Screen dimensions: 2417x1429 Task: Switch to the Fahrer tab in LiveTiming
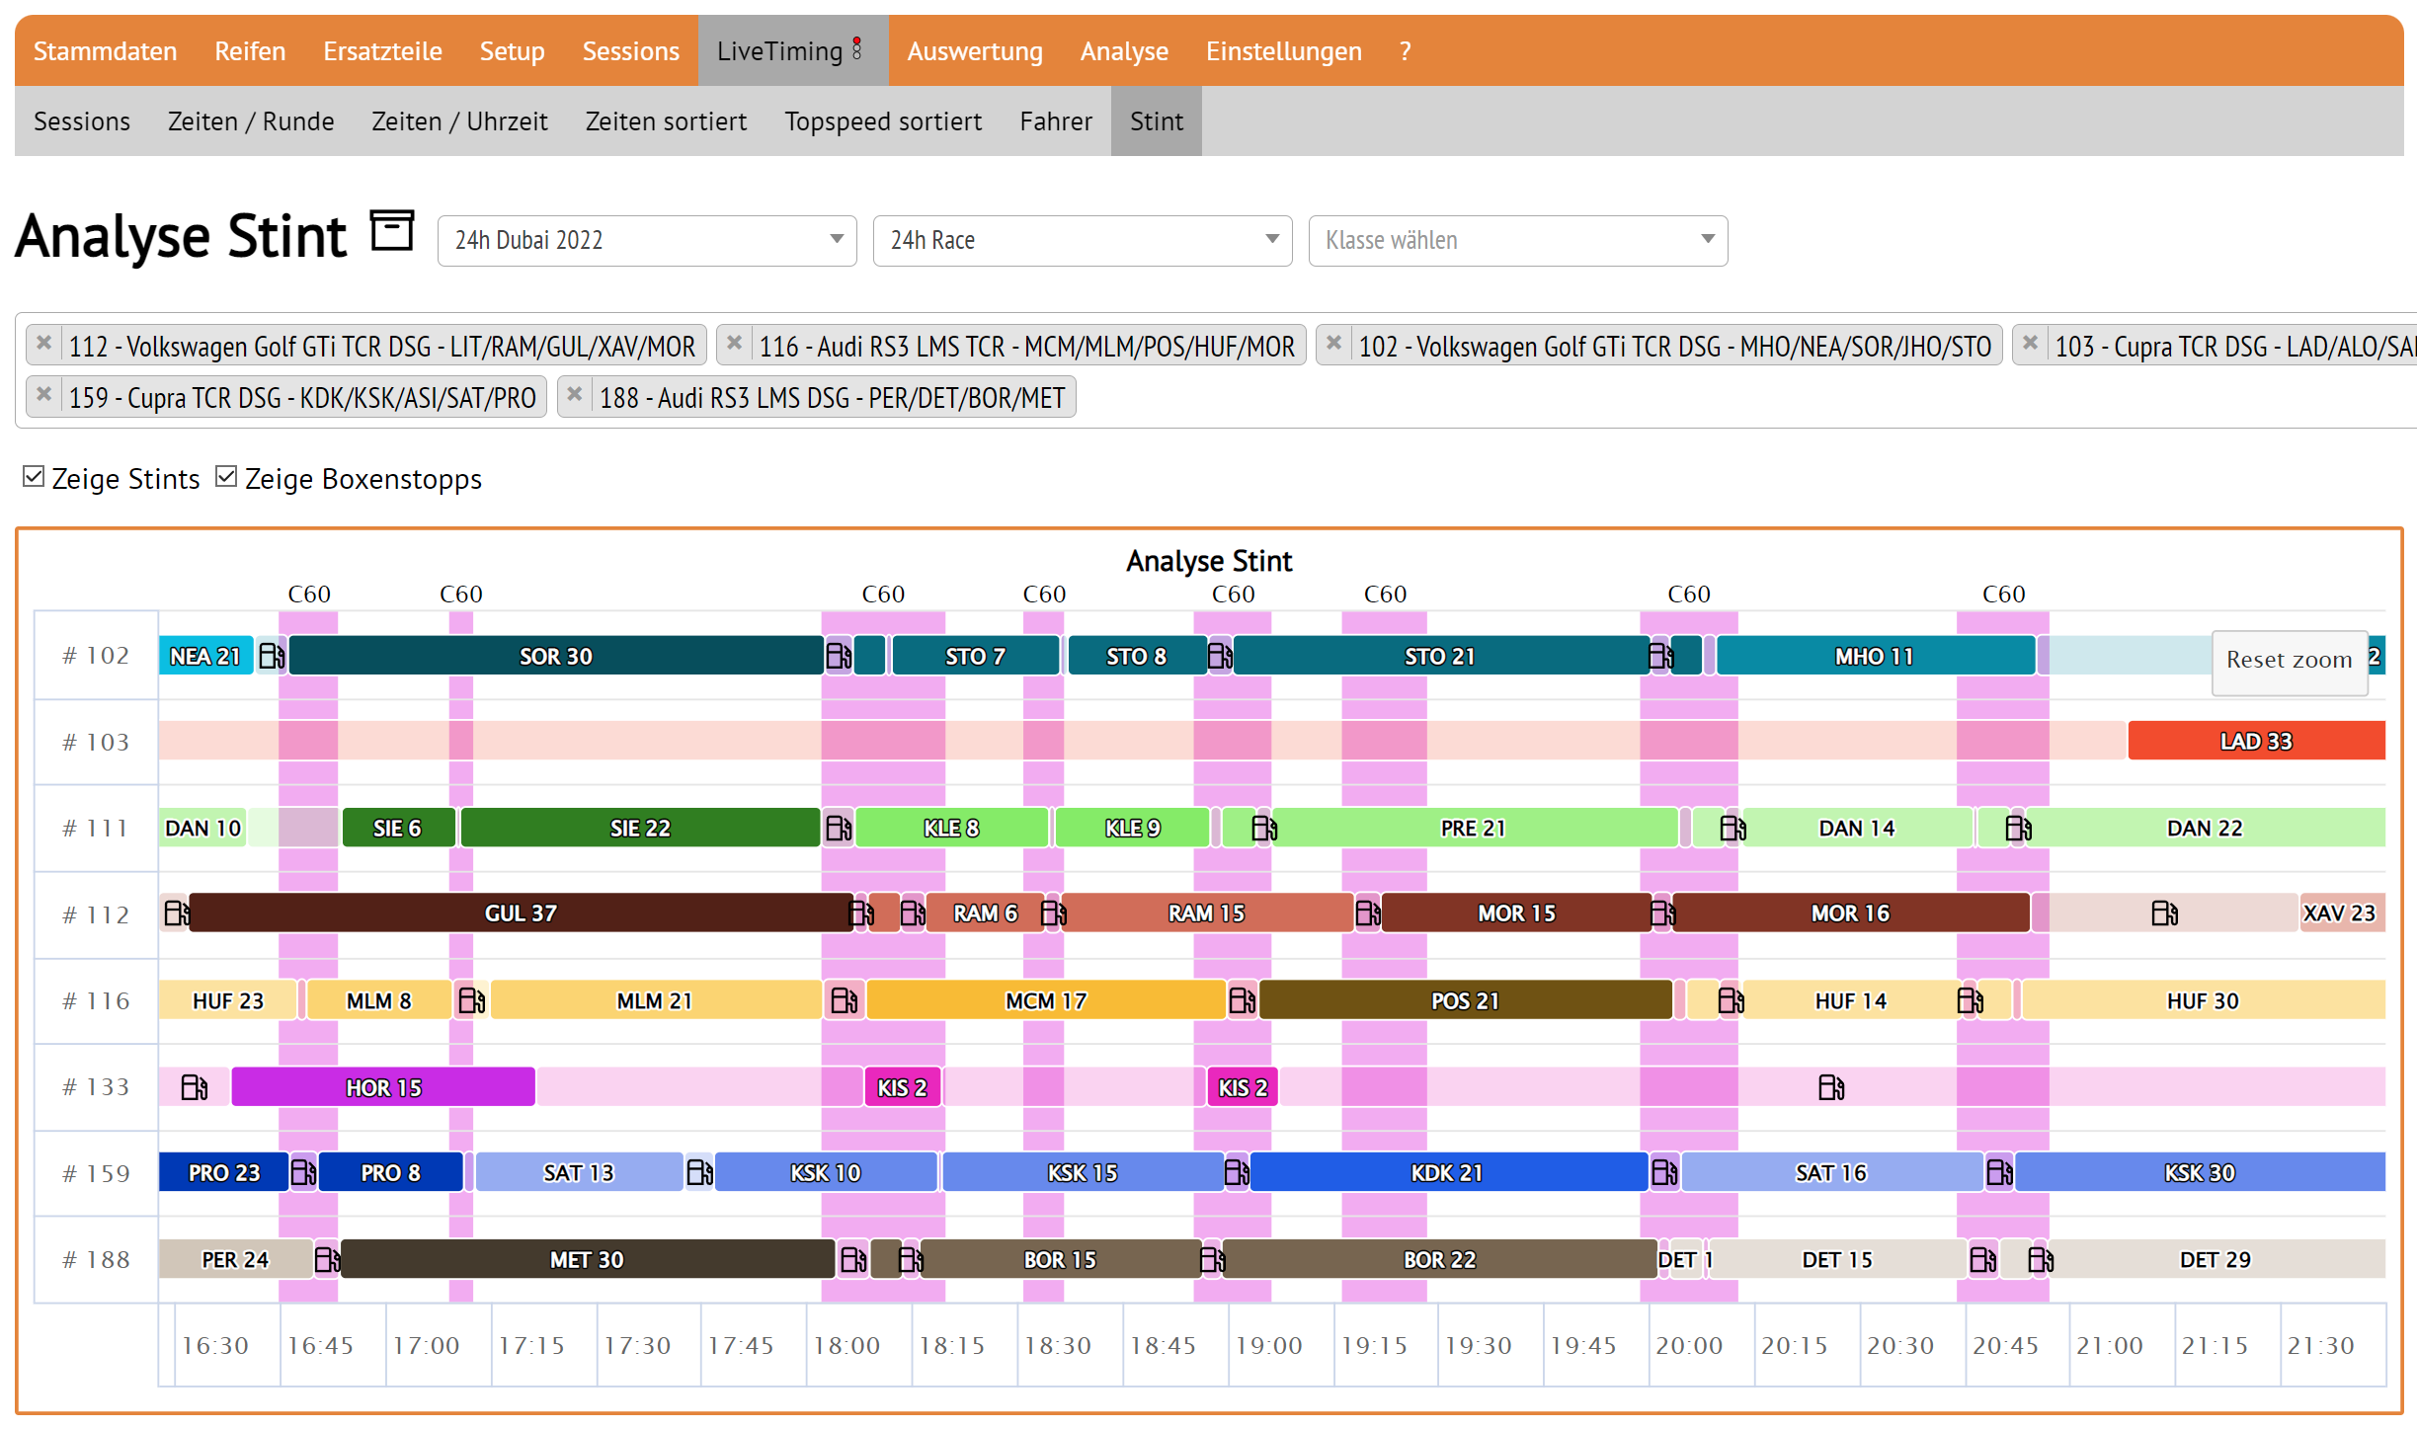pyautogui.click(x=1055, y=120)
